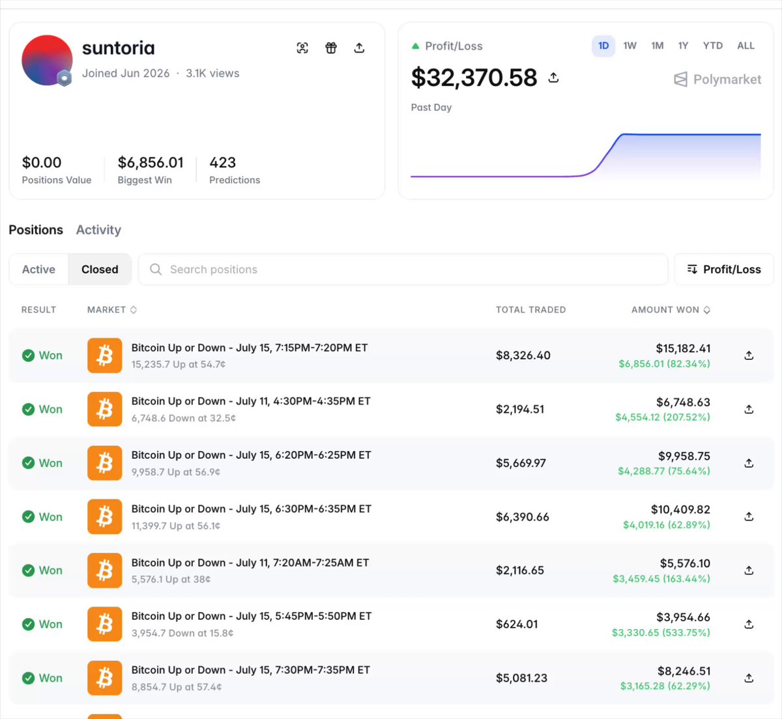782x719 pixels.
Task: Select the ALL profit/loss time range
Action: tap(746, 46)
